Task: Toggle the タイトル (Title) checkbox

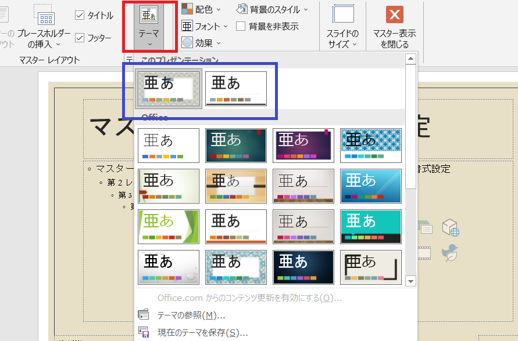Action: pyautogui.click(x=80, y=15)
